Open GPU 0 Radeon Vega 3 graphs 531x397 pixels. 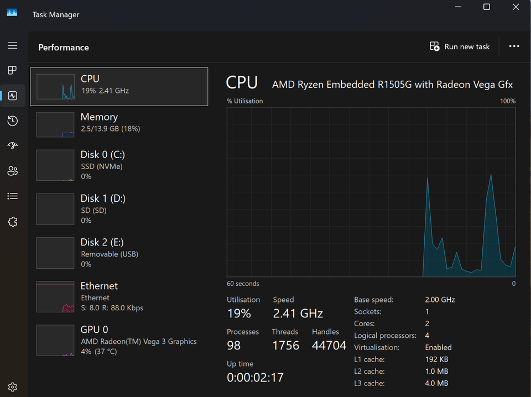pos(119,340)
